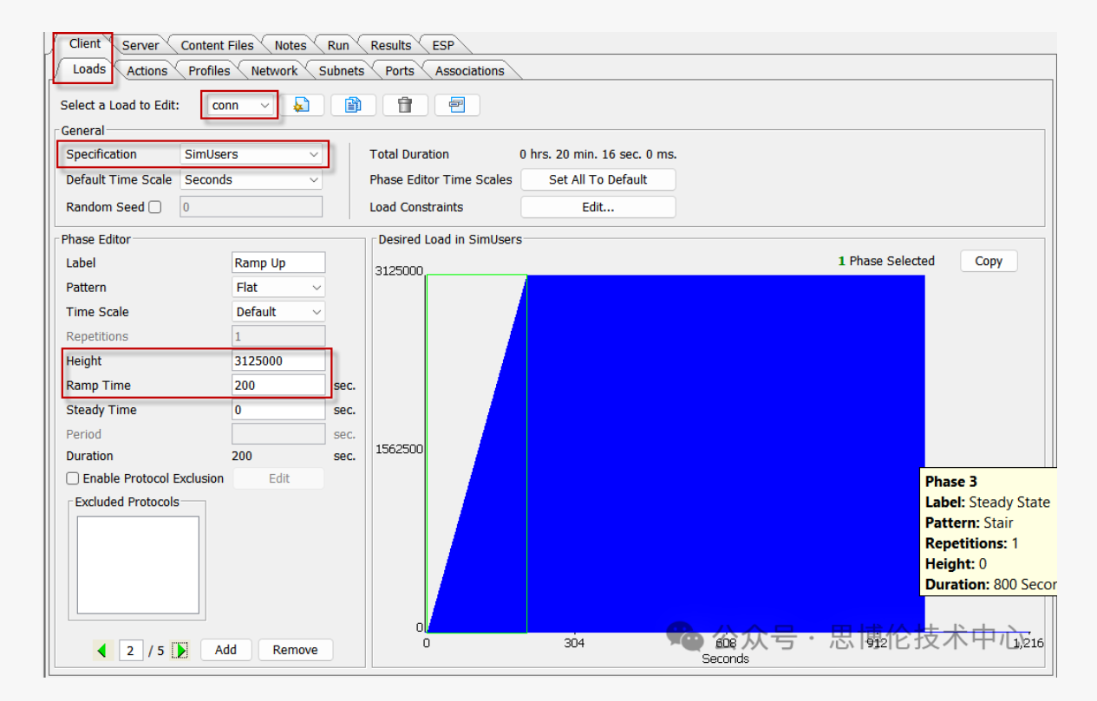Go to next phase with green right arrow
The image size is (1097, 701).
180,650
